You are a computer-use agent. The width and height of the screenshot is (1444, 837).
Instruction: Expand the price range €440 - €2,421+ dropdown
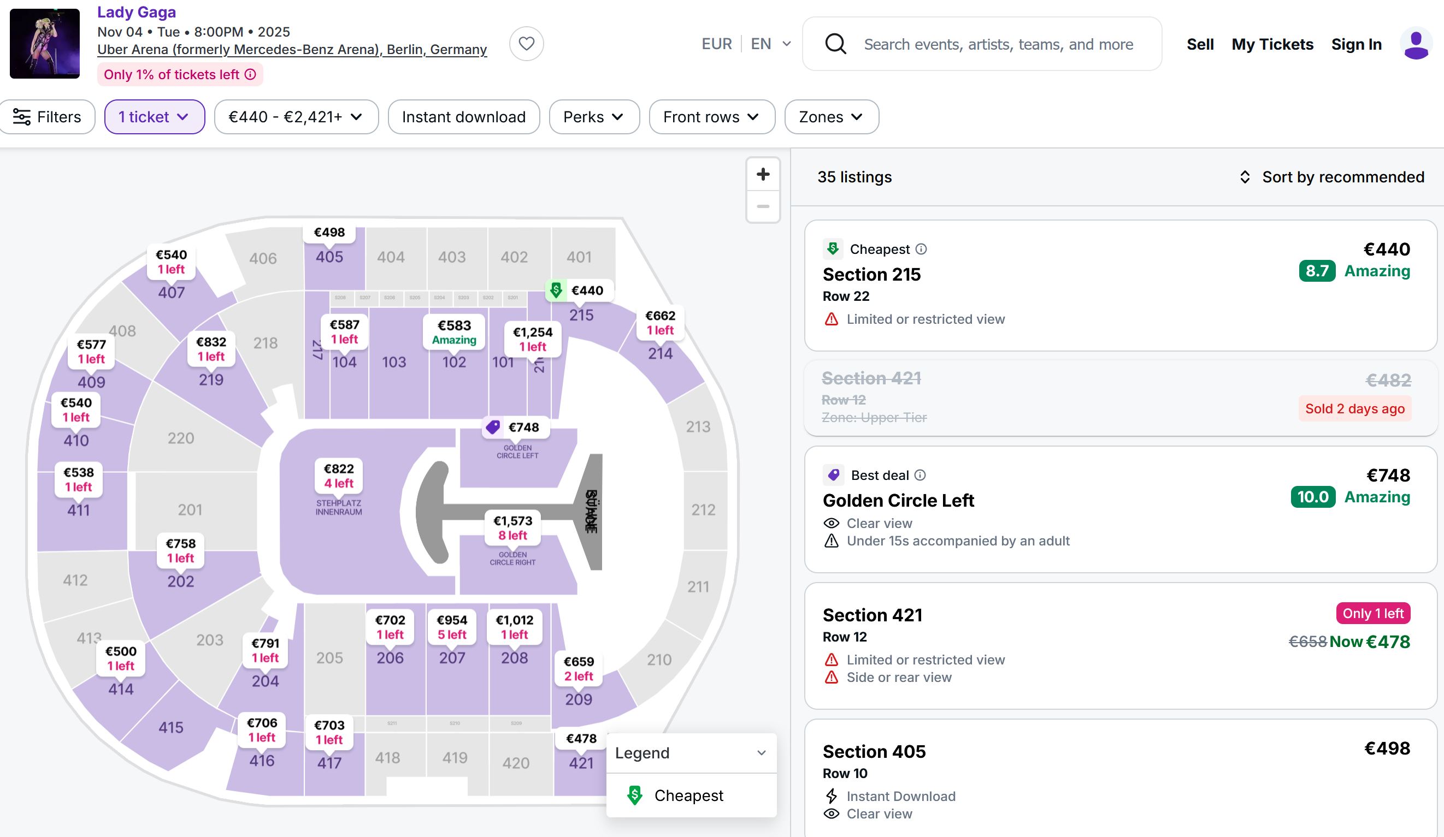[296, 117]
